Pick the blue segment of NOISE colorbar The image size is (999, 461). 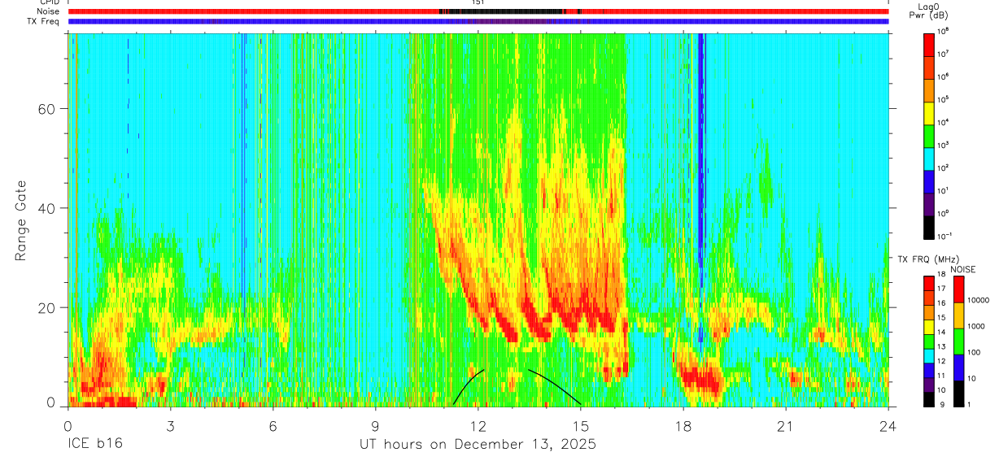[958, 367]
